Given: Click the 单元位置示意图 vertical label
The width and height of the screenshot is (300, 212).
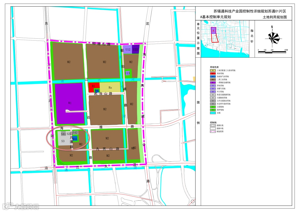Looking at the screenshot, I should tap(198, 39).
